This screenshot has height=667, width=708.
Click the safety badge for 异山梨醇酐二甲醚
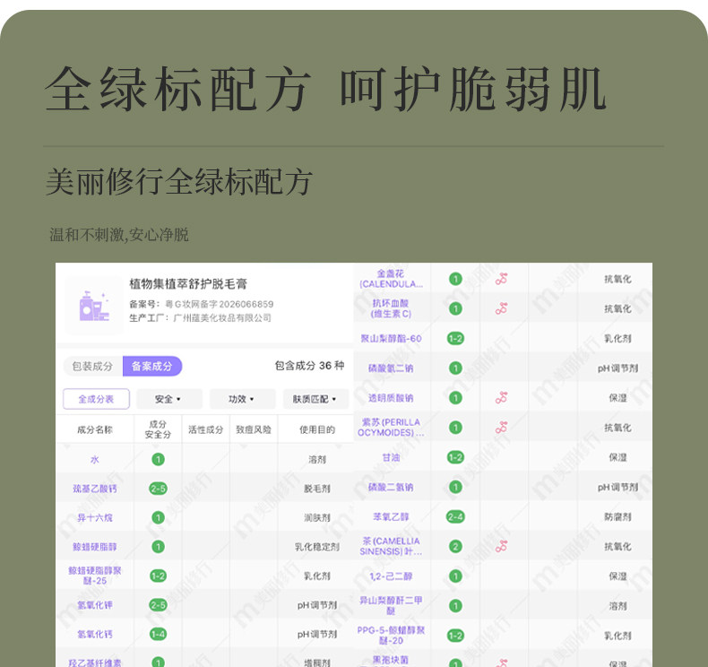coord(455,605)
